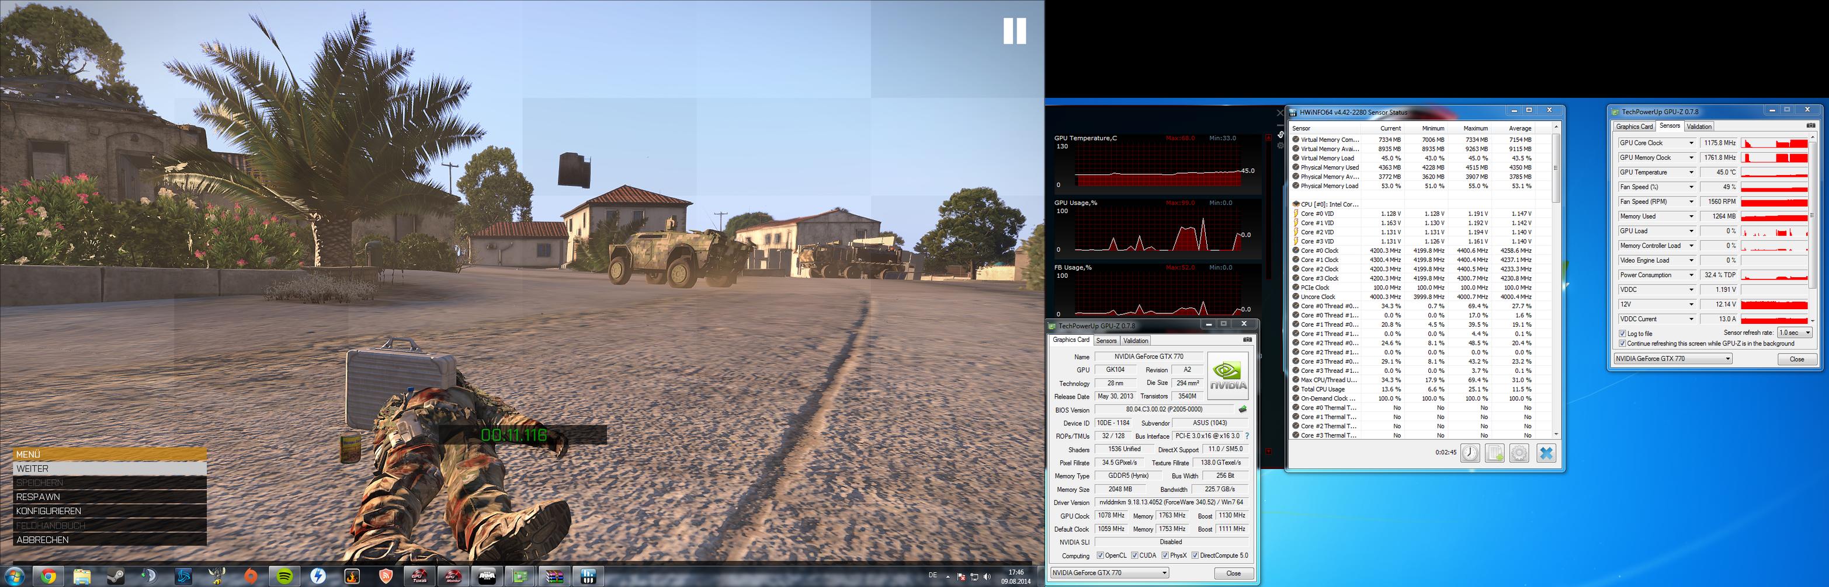The height and width of the screenshot is (587, 1829).
Task: Click the HWiNFO logging sheet icon
Action: [x=1495, y=452]
